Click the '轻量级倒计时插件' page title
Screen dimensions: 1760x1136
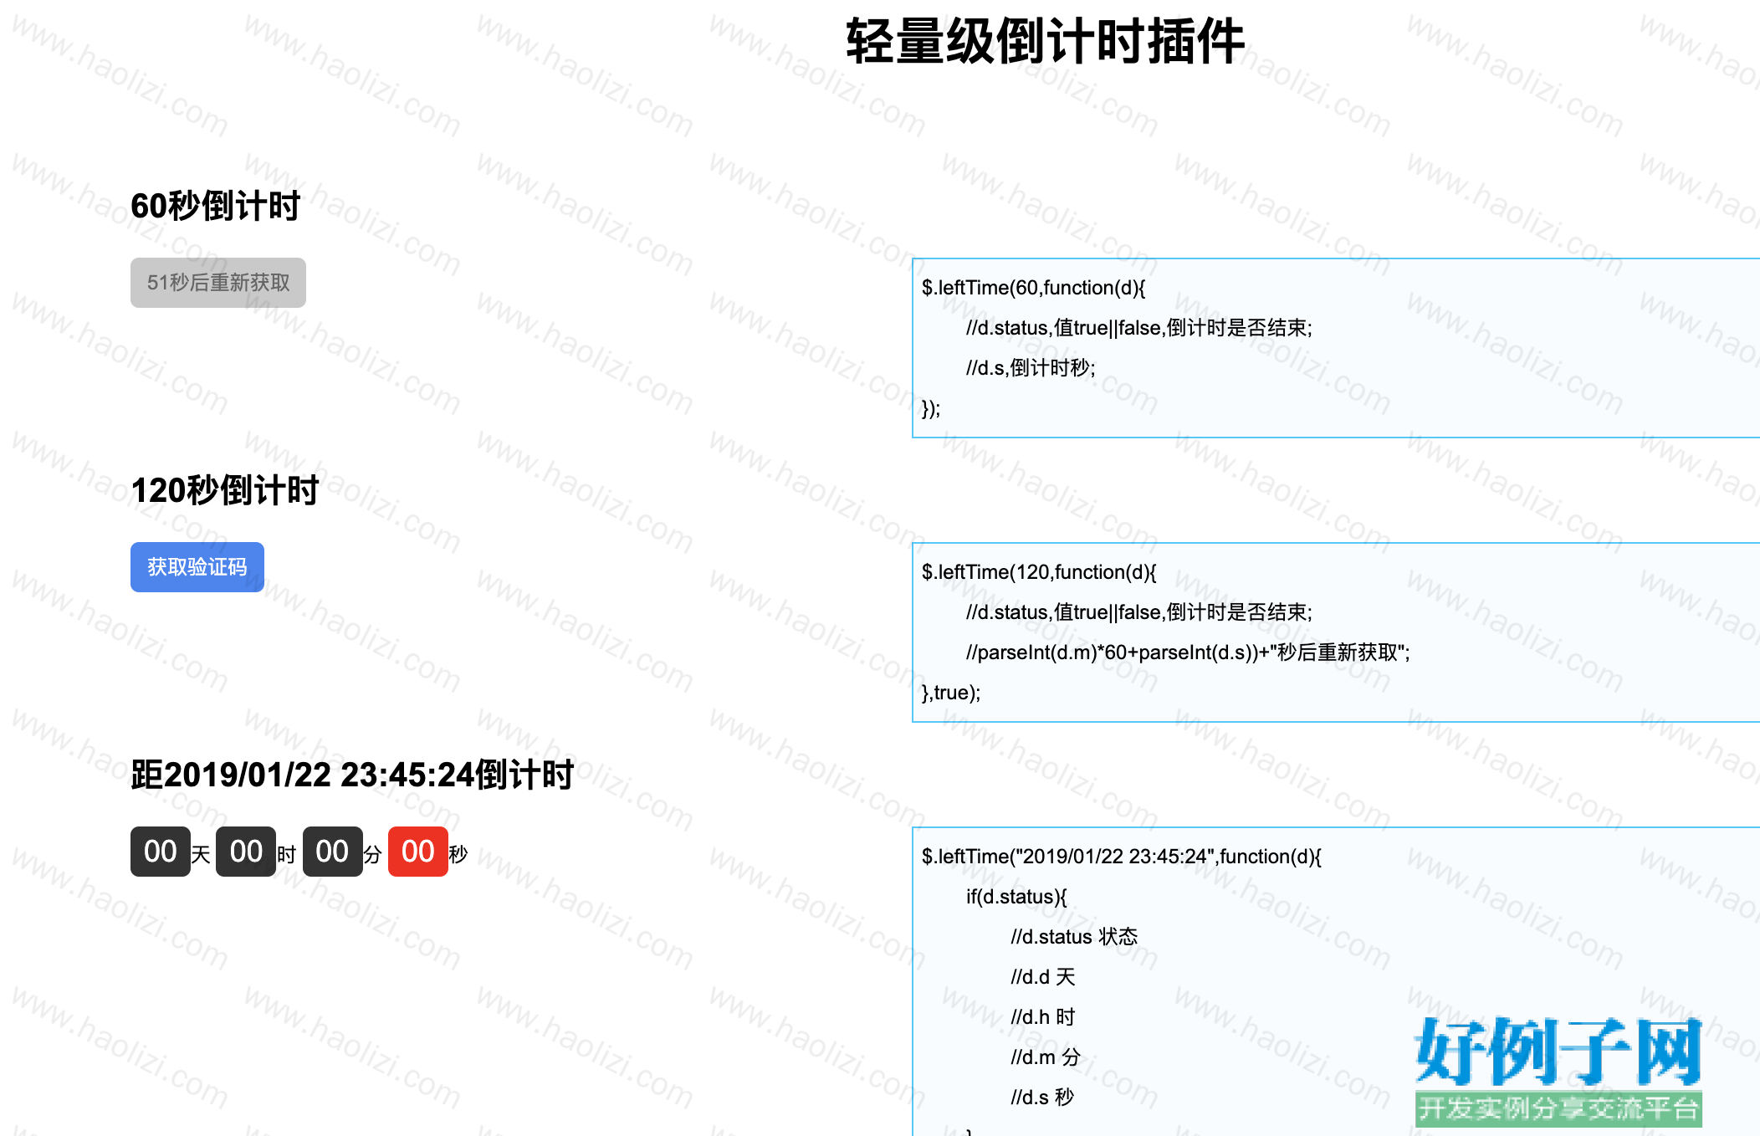tap(1046, 42)
